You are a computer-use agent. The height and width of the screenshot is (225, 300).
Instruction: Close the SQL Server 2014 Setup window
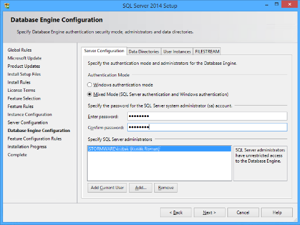(x=289, y=4)
